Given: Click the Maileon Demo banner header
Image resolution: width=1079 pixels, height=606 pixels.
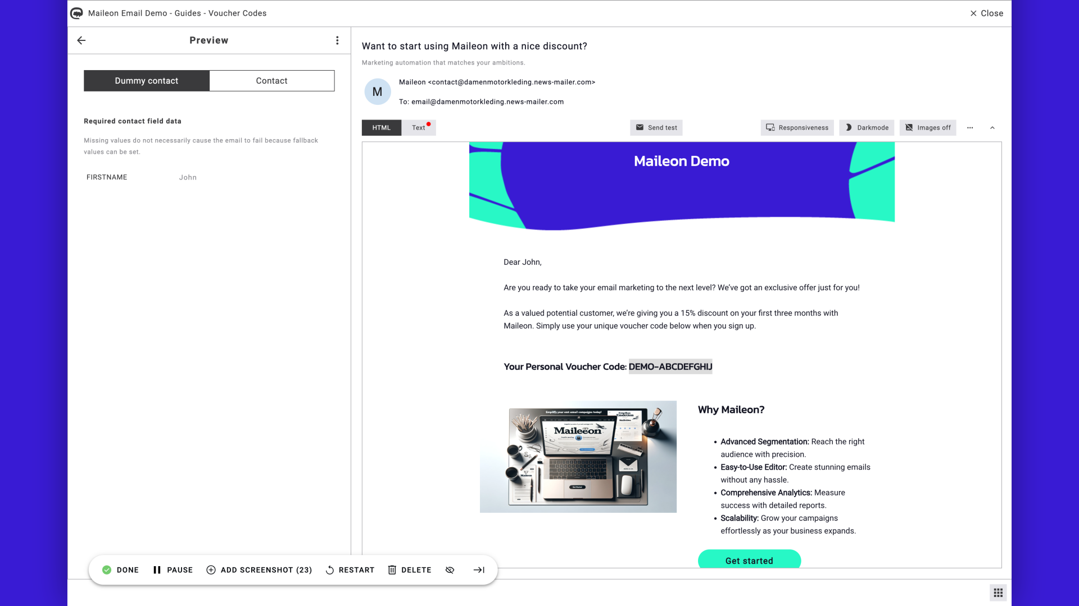Looking at the screenshot, I should 682,185.
